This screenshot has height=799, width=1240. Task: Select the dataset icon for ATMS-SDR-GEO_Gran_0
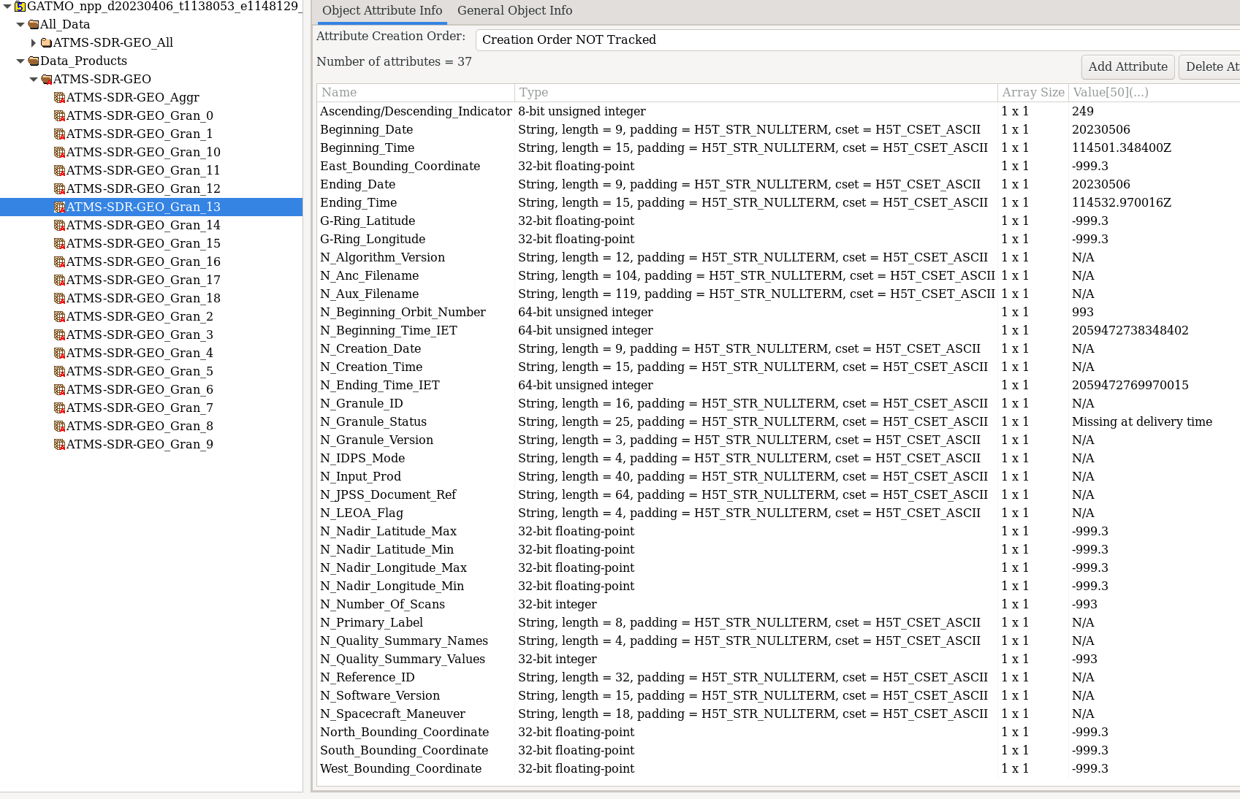[x=60, y=115]
